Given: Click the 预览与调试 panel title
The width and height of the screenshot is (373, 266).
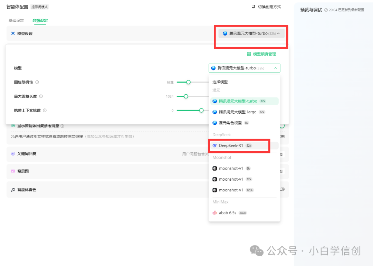Looking at the screenshot, I should tap(311, 10).
